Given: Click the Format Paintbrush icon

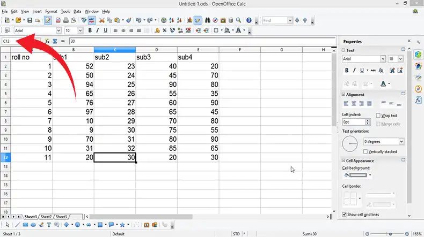Looking at the screenshot, I should 129,20.
